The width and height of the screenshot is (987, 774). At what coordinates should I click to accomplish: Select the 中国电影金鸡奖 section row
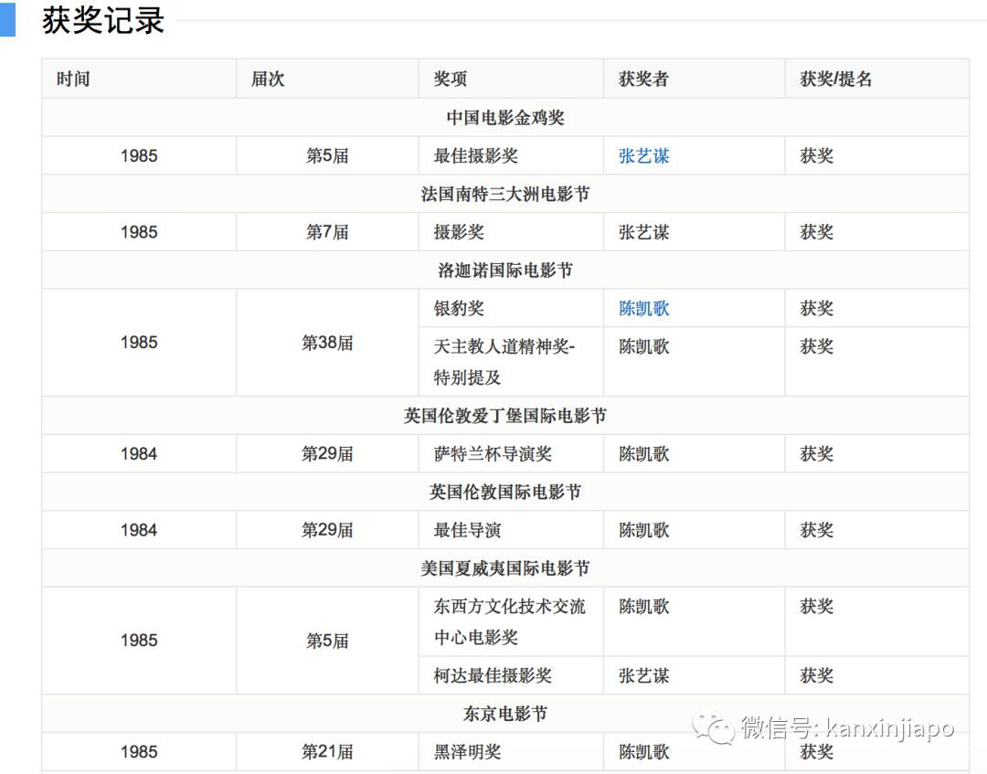coord(504,118)
